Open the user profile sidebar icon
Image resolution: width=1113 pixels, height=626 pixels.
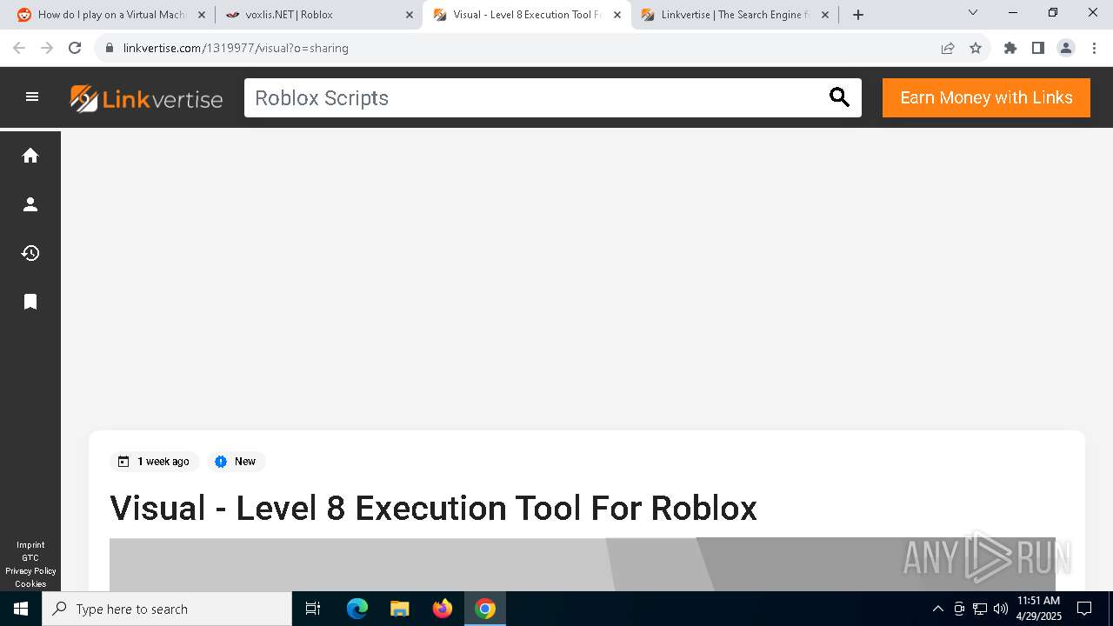coord(30,204)
